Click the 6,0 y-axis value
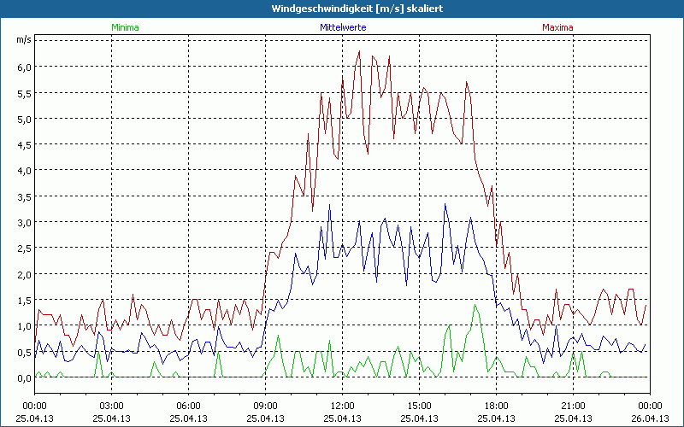Image resolution: width=684 pixels, height=427 pixels. coord(24,67)
